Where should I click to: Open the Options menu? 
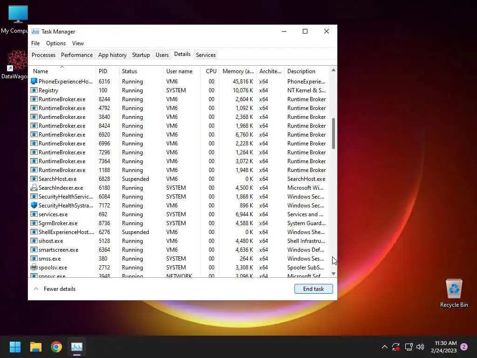56,43
